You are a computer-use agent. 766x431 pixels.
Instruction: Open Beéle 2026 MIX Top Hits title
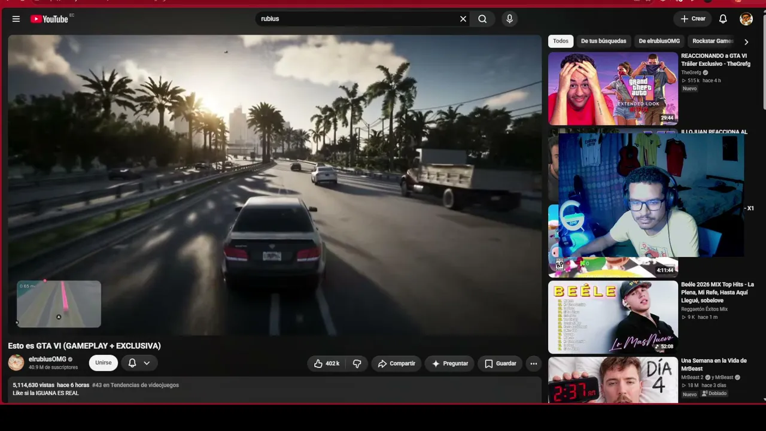coord(717,293)
